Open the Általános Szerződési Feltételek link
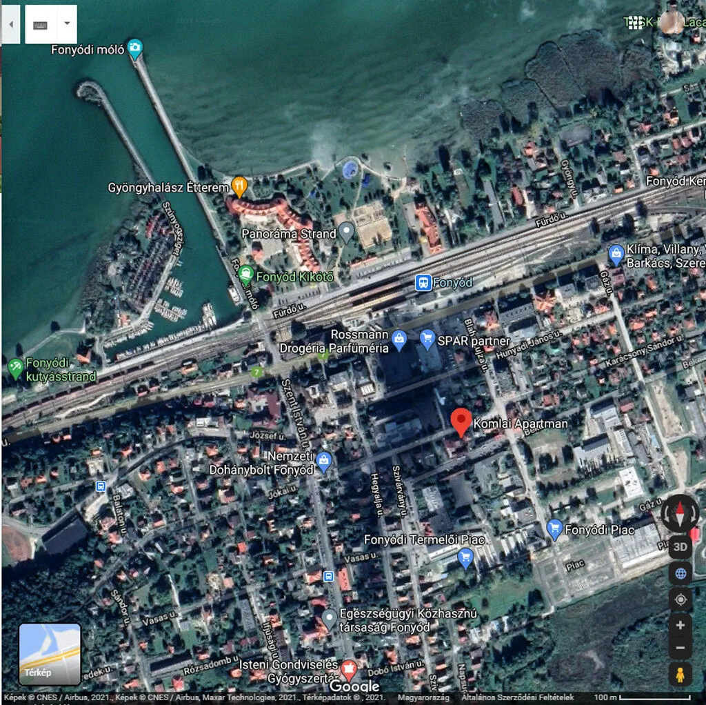 point(518,697)
